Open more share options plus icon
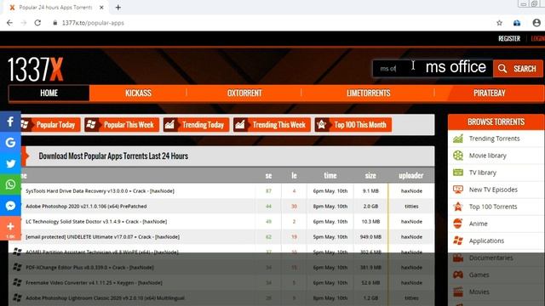 click(x=10, y=229)
